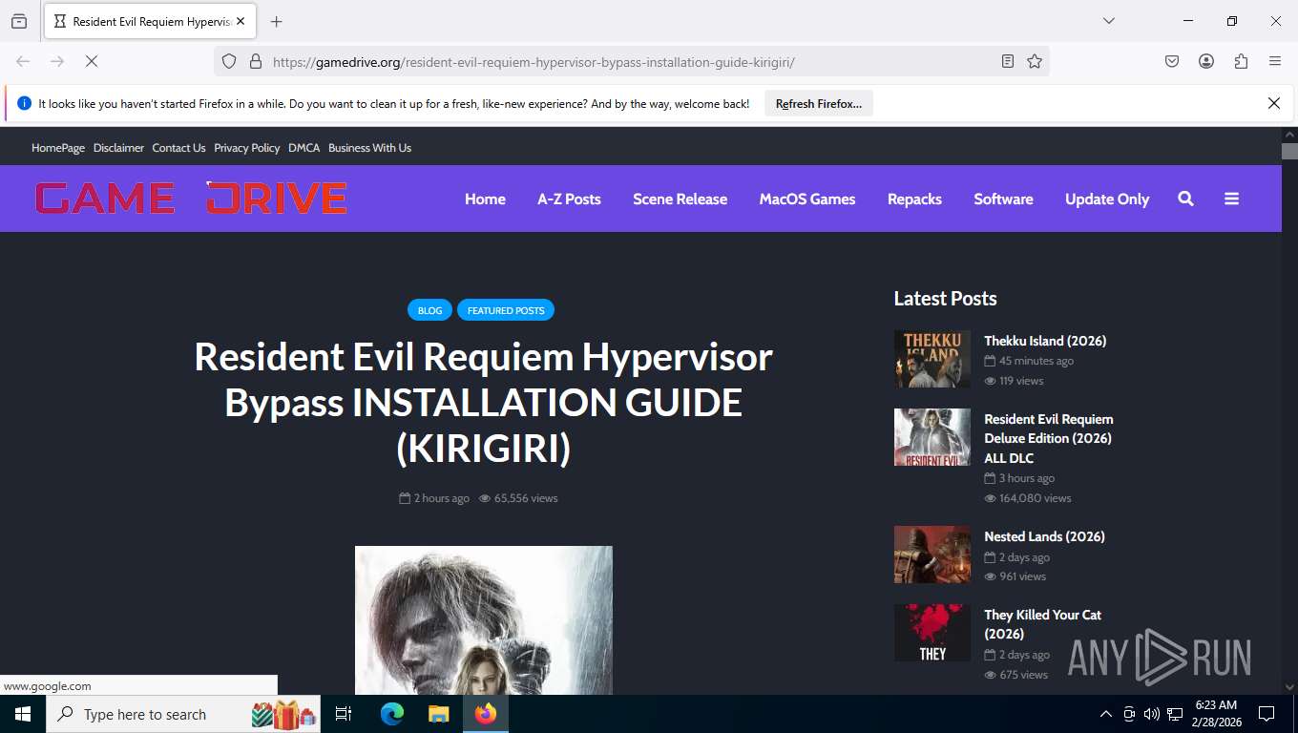This screenshot has height=733, width=1298.
Task: Click the BLOG category tag
Action: click(429, 310)
